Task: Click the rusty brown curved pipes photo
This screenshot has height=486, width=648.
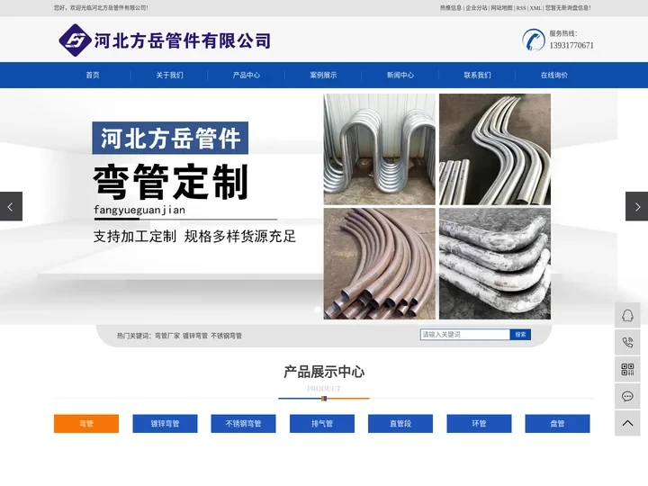Action: (380, 264)
